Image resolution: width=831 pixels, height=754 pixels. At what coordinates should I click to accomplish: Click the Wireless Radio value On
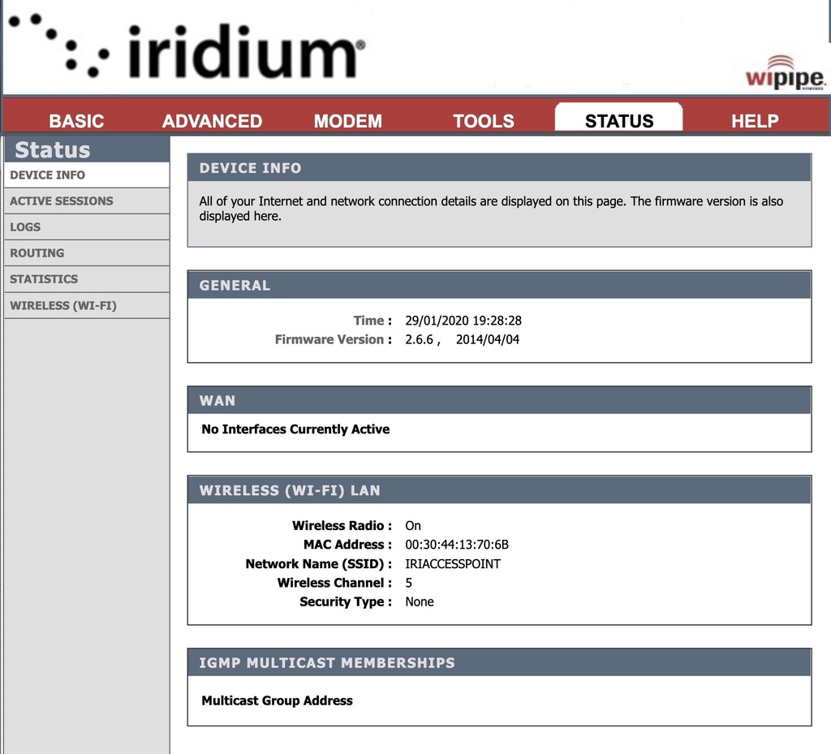click(413, 526)
